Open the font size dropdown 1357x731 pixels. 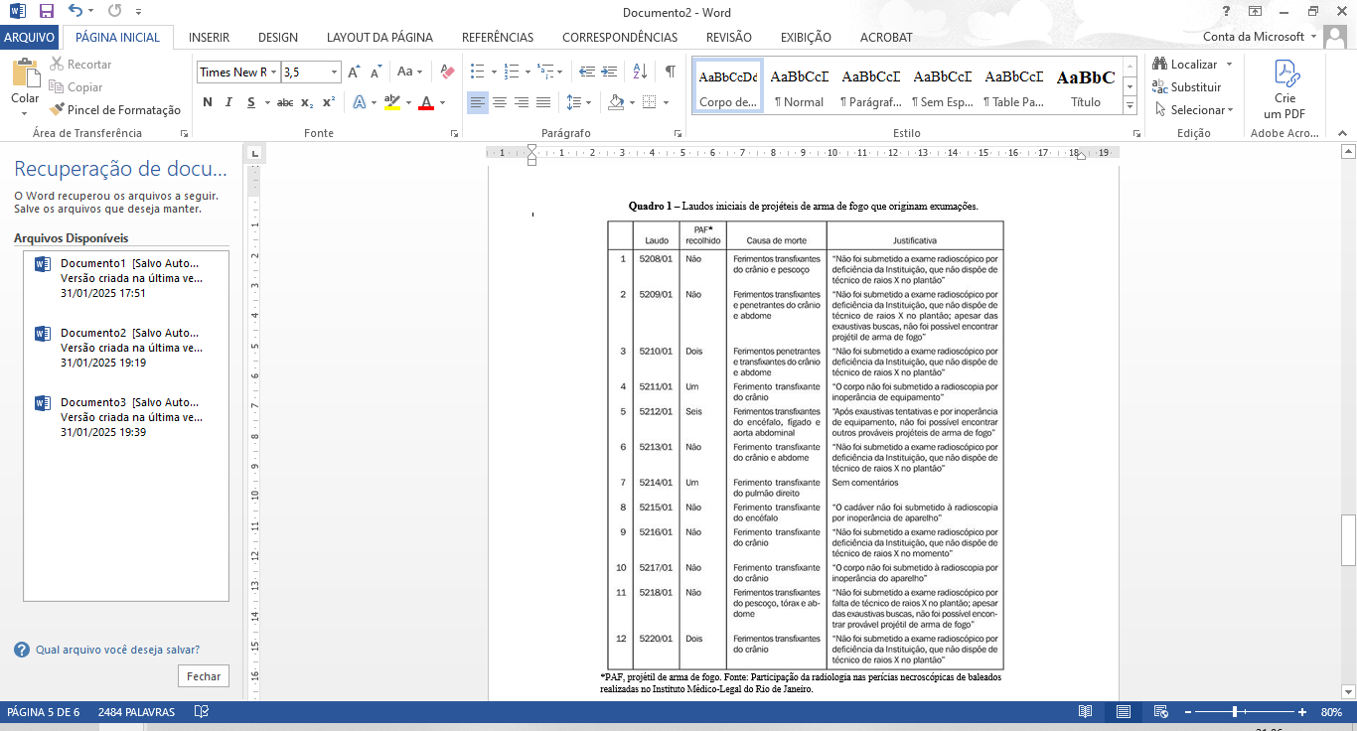pos(334,73)
